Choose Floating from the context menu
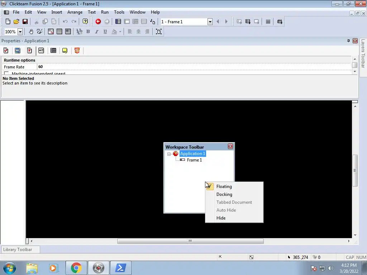This screenshot has height=275, width=367. 234,186
